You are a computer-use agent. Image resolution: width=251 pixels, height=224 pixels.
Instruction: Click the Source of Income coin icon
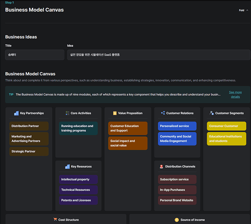(177, 220)
